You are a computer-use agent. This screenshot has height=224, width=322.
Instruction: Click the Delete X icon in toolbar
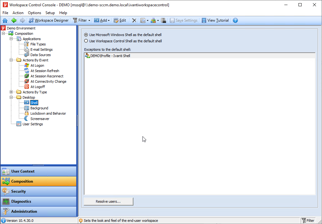click(x=134, y=20)
